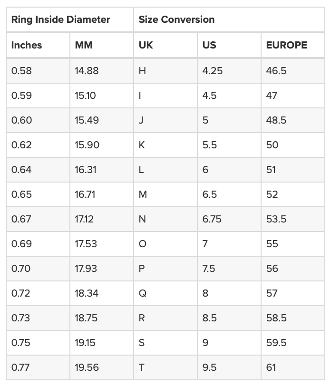331x386 pixels.
Task: Click US size 4.25 cell
Action: click(x=229, y=71)
